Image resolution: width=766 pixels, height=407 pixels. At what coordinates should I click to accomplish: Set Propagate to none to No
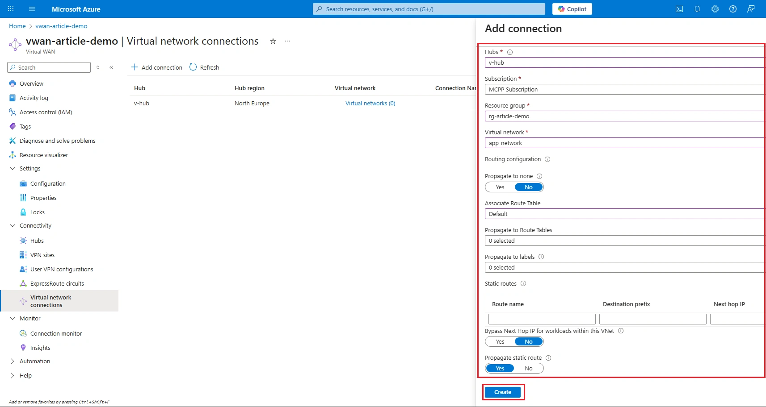(529, 187)
